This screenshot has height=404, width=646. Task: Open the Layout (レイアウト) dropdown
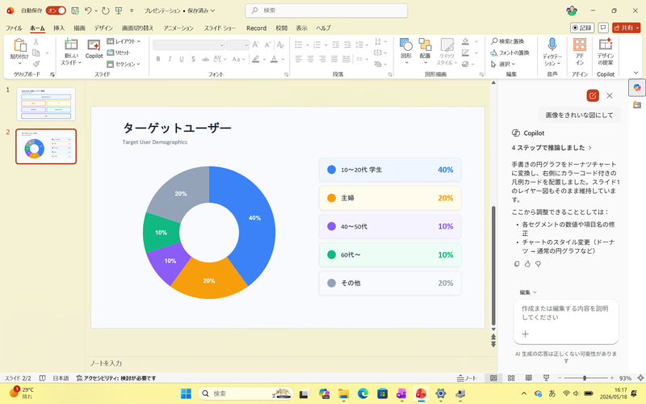click(x=124, y=41)
